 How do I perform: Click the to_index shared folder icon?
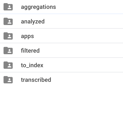coord(8,65)
